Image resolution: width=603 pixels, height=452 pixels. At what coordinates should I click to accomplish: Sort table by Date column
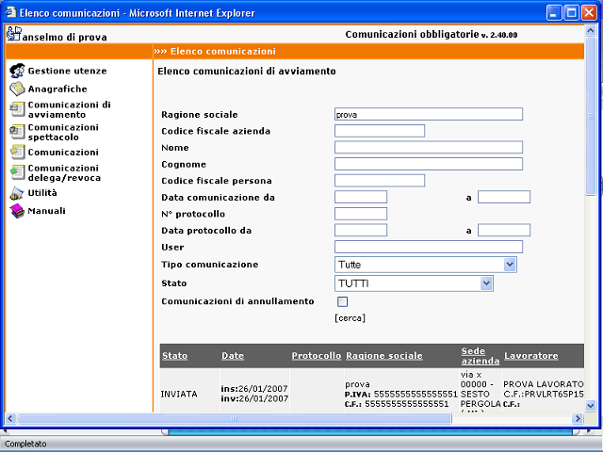click(x=233, y=356)
